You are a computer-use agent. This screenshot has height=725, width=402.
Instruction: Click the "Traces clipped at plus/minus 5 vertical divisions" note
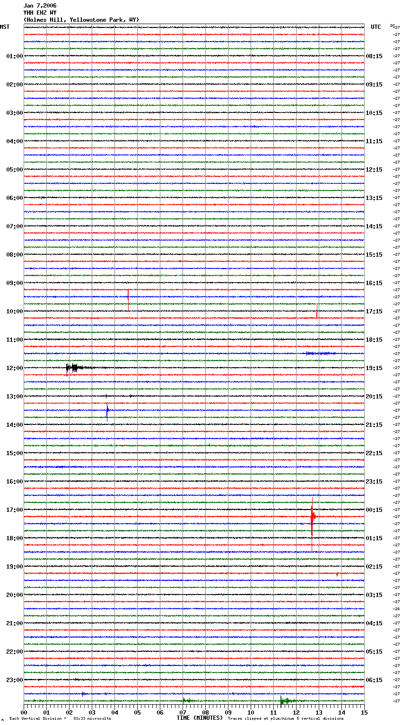point(286,718)
